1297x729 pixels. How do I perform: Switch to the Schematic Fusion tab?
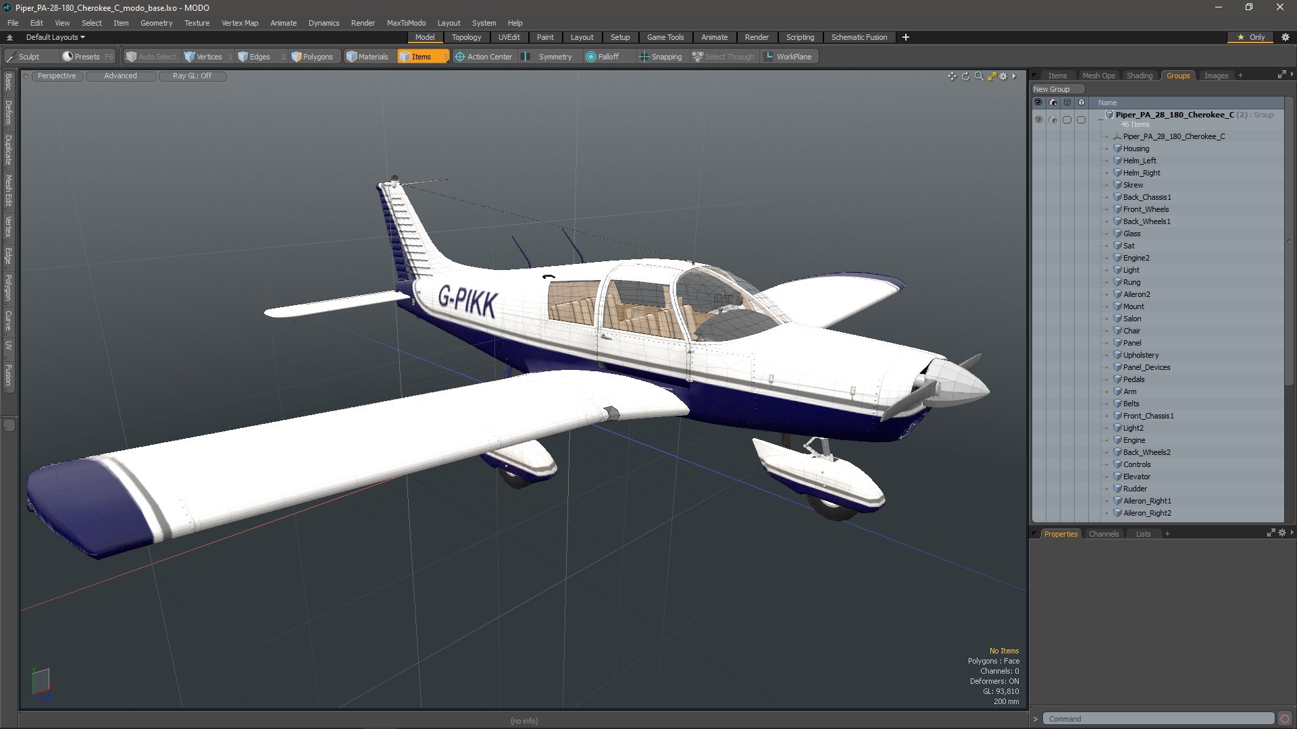pos(859,37)
